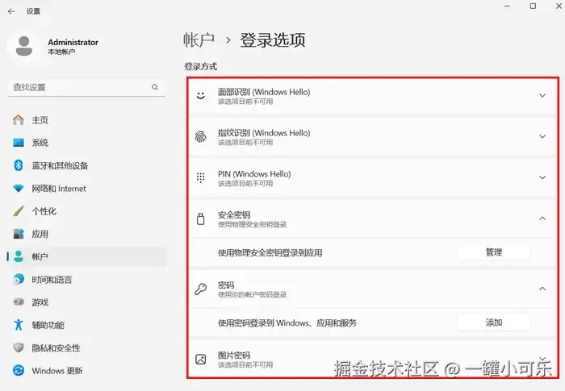Click the 安全密钥 USB key icon
This screenshot has height=391, width=565.
pyautogui.click(x=201, y=218)
